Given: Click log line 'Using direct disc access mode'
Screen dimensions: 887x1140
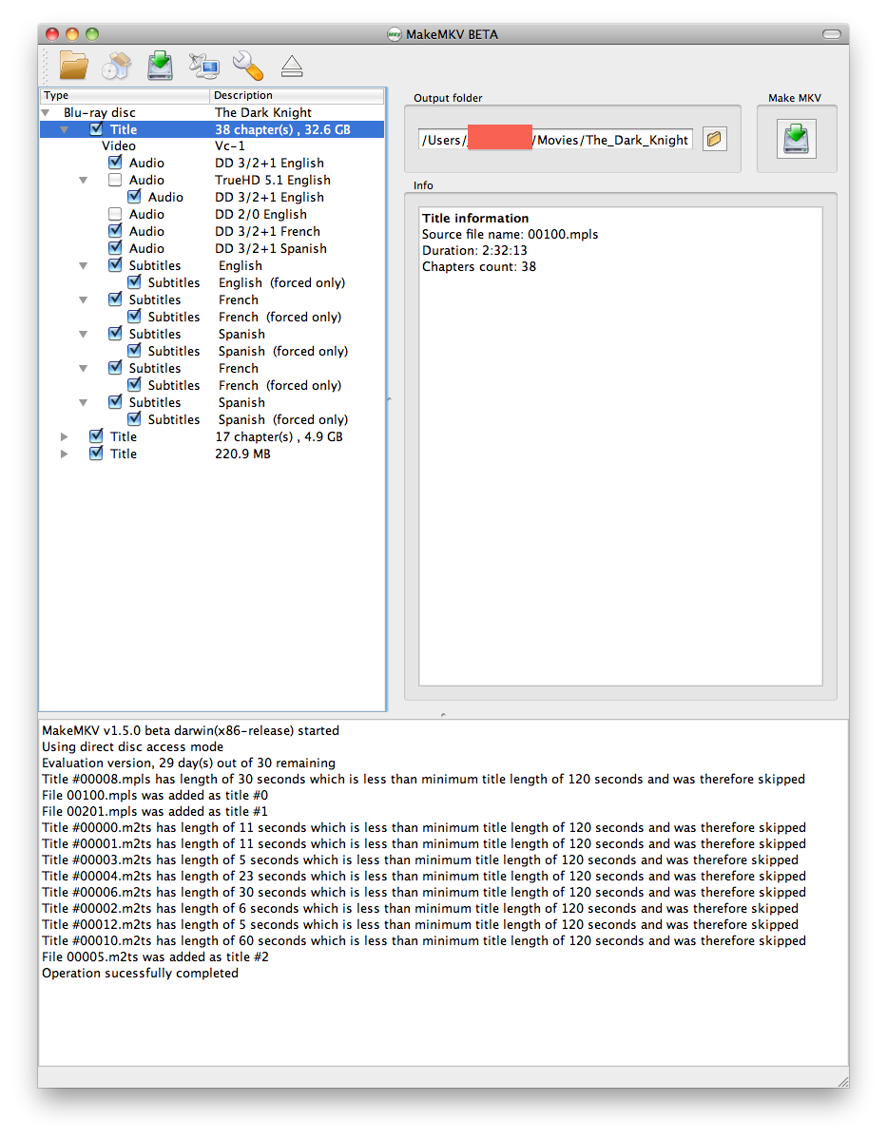Looking at the screenshot, I should 132,746.
